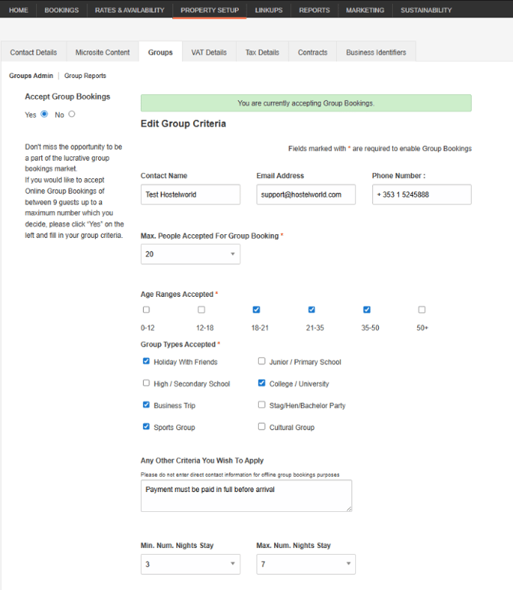Check the 0-12 age range checkbox
Image resolution: width=513 pixels, height=590 pixels.
click(x=146, y=310)
